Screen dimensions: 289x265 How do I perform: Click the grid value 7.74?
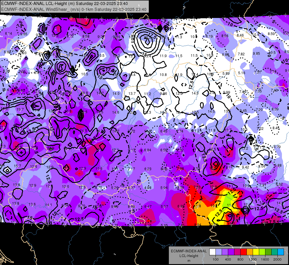point(180,131)
